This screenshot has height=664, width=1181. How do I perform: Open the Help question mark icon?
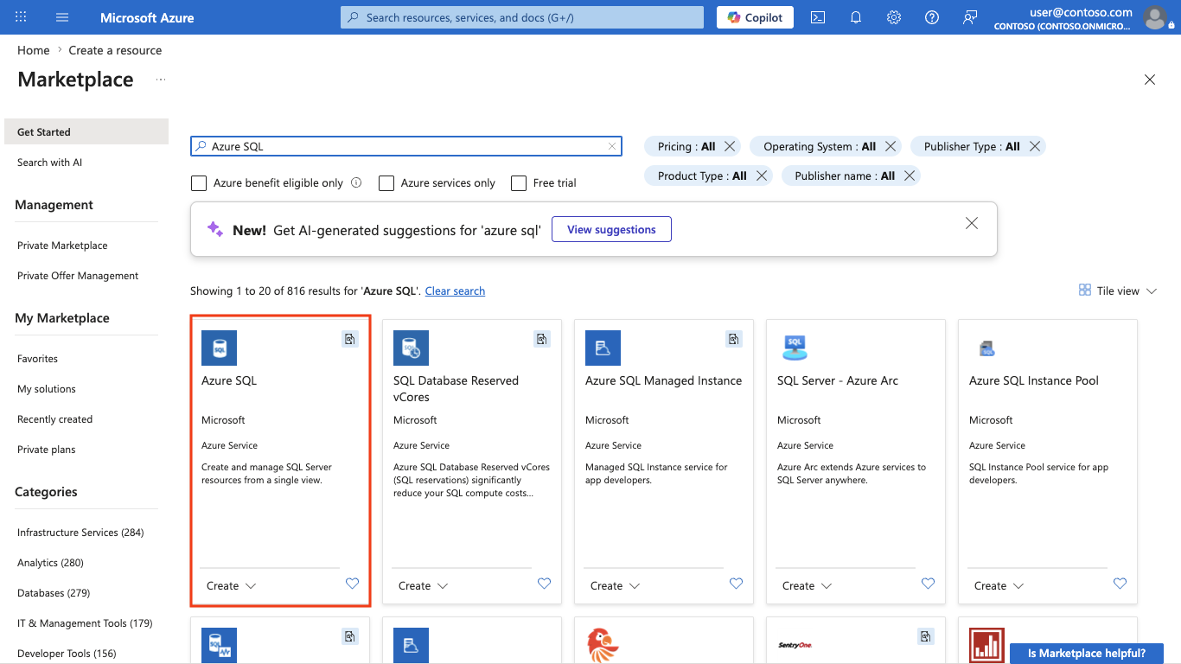932,17
